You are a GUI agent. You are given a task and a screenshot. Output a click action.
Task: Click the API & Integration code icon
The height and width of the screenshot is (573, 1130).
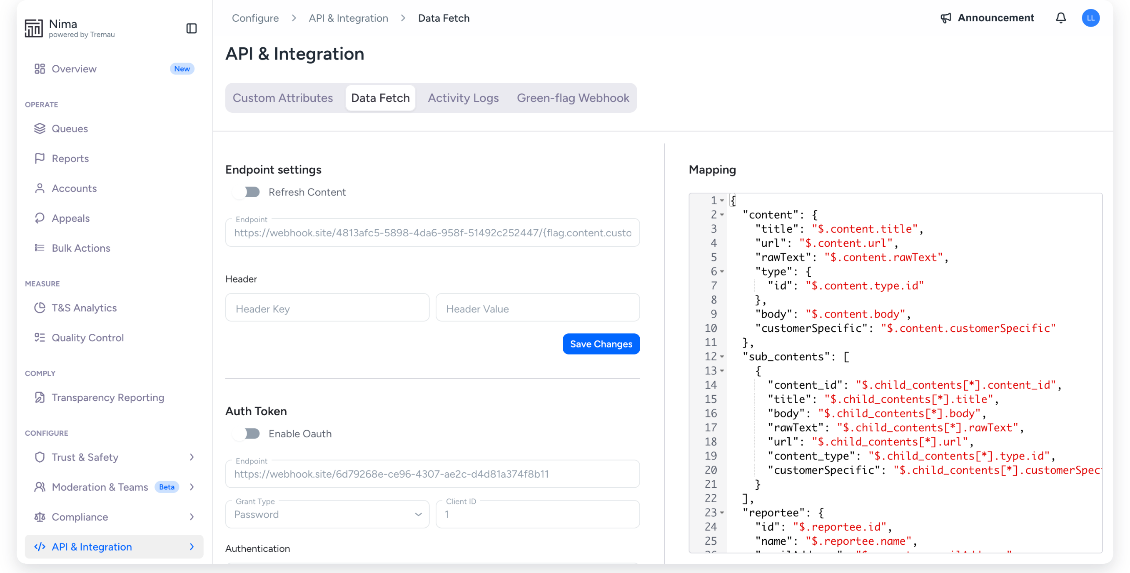[x=40, y=547]
